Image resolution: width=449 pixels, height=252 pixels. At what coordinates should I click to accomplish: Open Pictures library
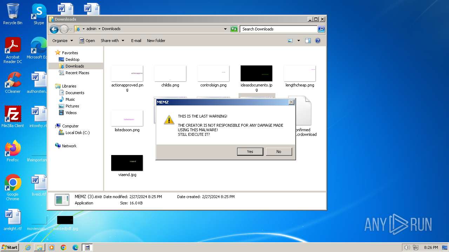coord(72,106)
